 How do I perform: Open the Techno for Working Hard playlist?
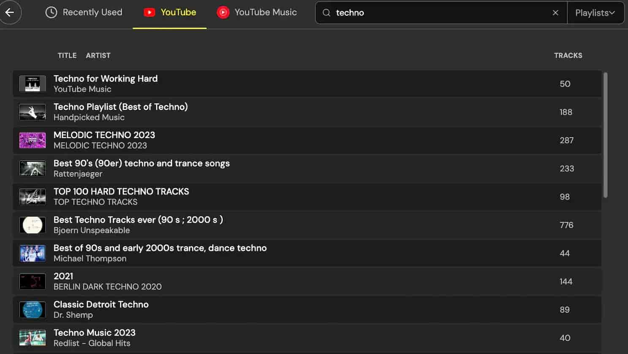106,83
